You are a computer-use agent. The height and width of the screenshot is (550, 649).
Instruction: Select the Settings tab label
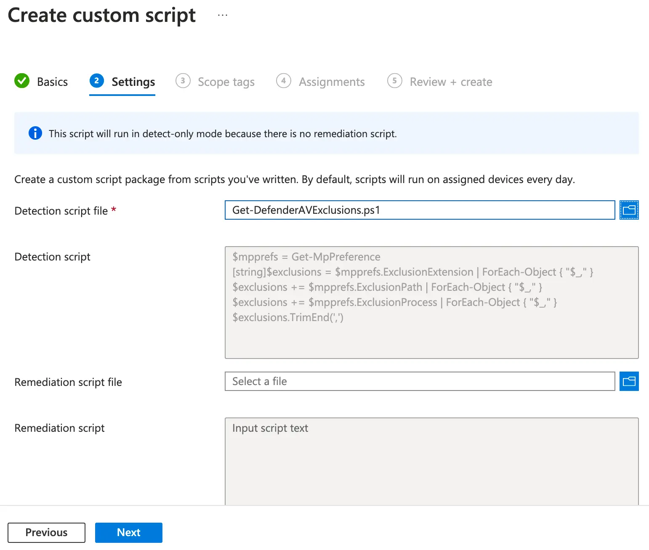[133, 82]
